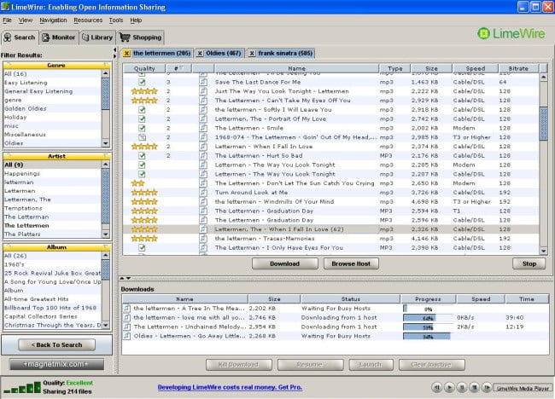Image resolution: width=555 pixels, height=399 pixels.
Task: Open the Navigation menu
Action: [x=53, y=20]
